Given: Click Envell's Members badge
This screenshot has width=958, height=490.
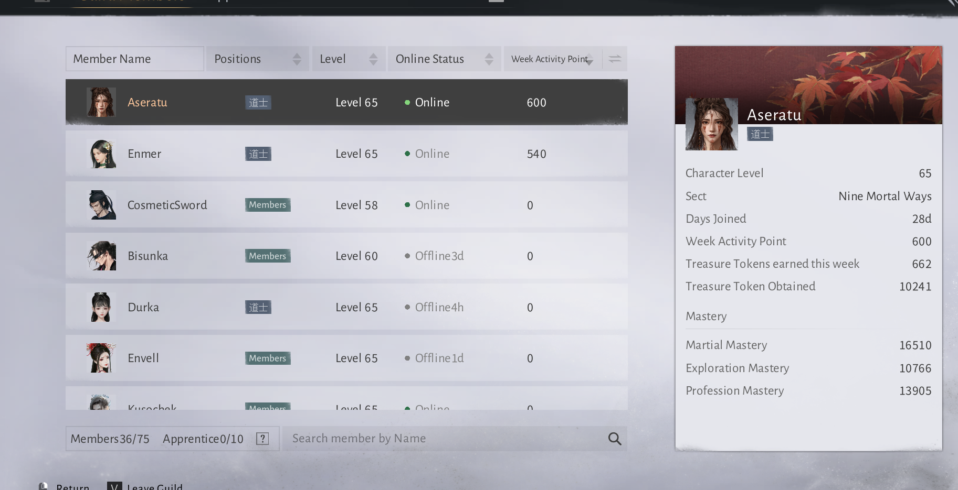Looking at the screenshot, I should (268, 358).
